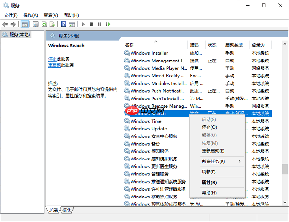Click gear icon of Windows 备份

(x=127, y=144)
